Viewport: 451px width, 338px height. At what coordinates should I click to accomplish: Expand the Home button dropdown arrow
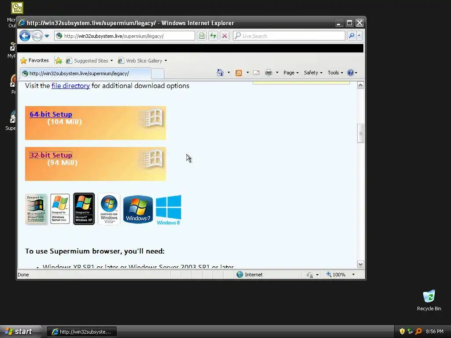pos(229,73)
